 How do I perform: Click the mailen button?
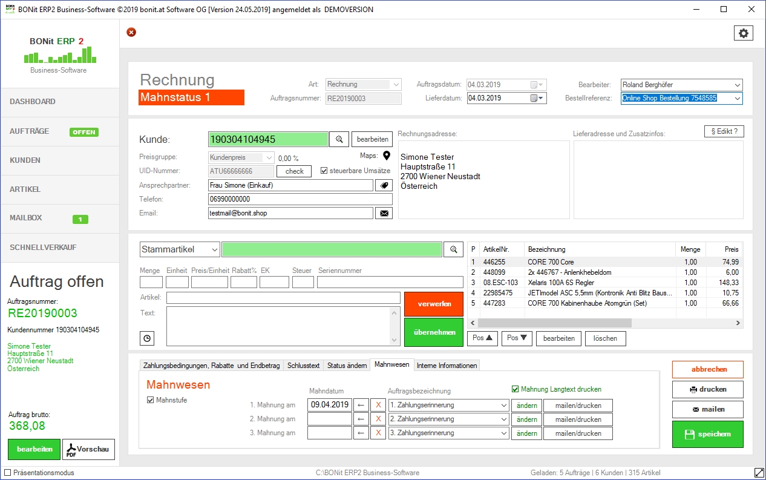click(x=708, y=409)
